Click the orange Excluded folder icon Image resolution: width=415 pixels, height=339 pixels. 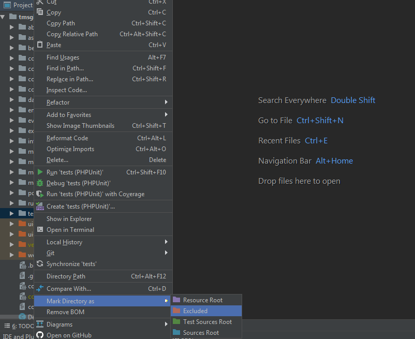(176, 311)
